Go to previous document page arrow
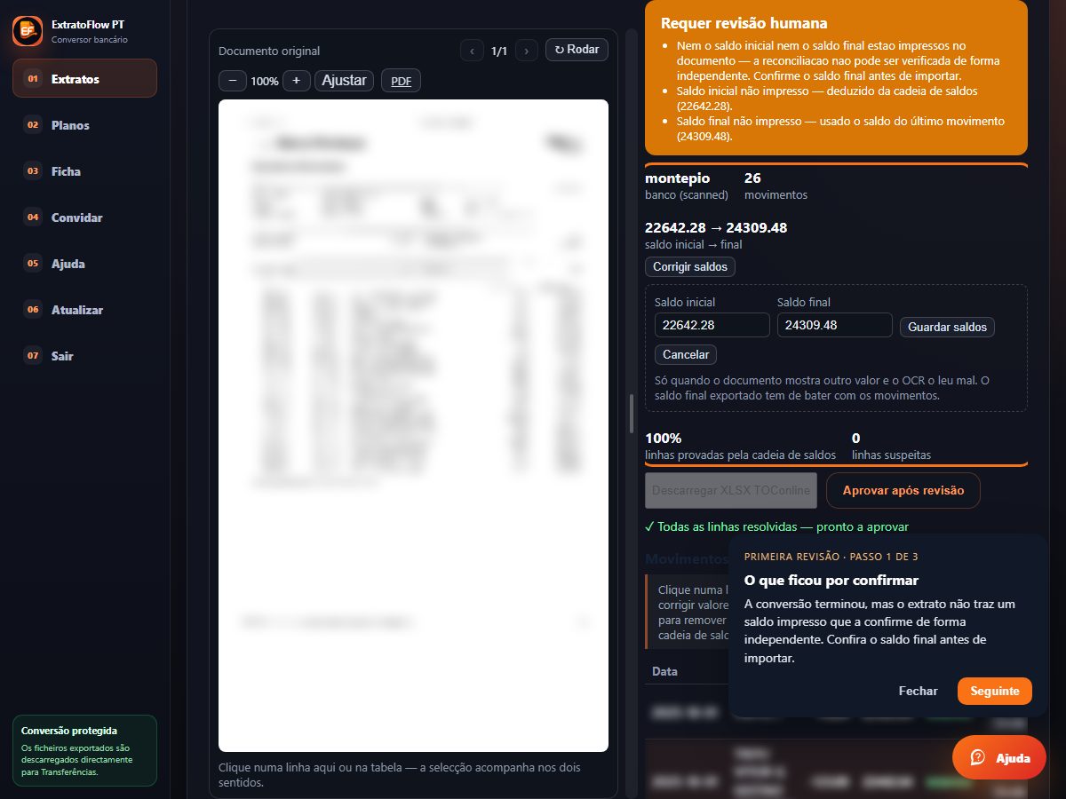 472,51
